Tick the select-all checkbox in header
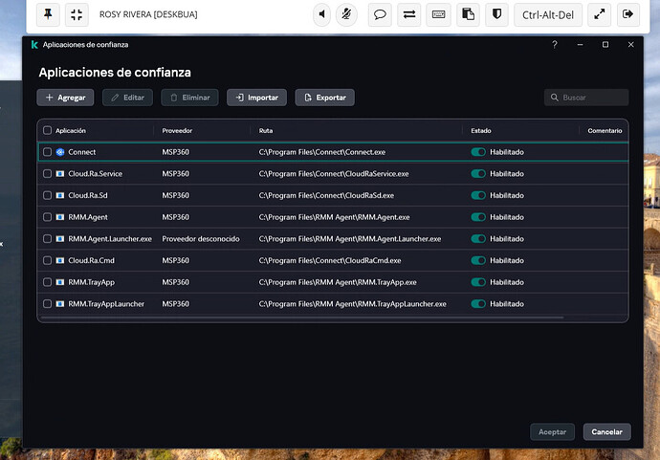The height and width of the screenshot is (460, 660). 48,130
